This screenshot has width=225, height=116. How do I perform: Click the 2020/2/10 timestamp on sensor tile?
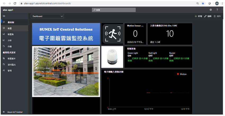[x=135, y=42]
